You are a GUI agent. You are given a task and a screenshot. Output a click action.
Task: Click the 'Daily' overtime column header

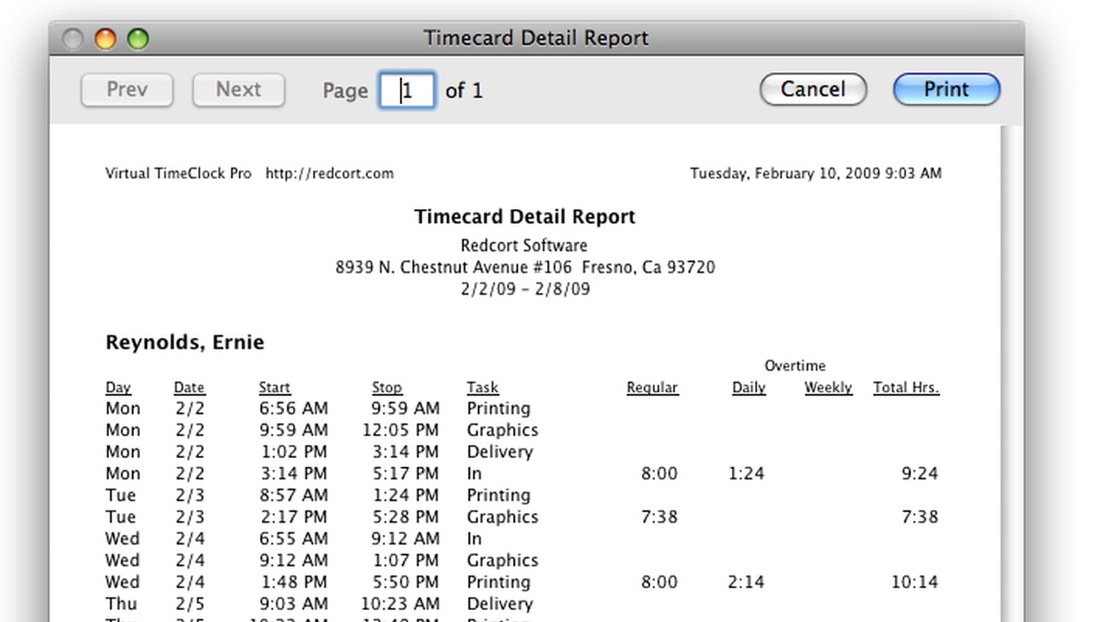coord(749,388)
